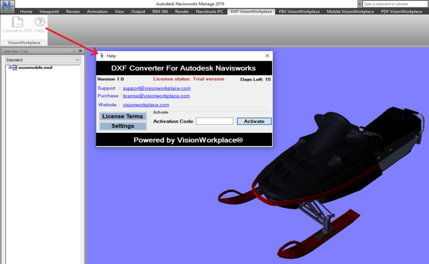Focus the Activation Code input field
The image size is (429, 264).
point(214,121)
